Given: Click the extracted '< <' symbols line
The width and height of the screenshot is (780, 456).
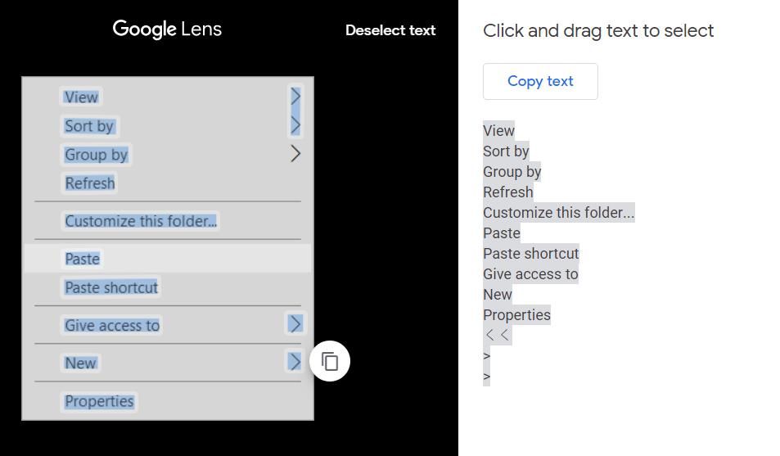Looking at the screenshot, I should coord(498,335).
